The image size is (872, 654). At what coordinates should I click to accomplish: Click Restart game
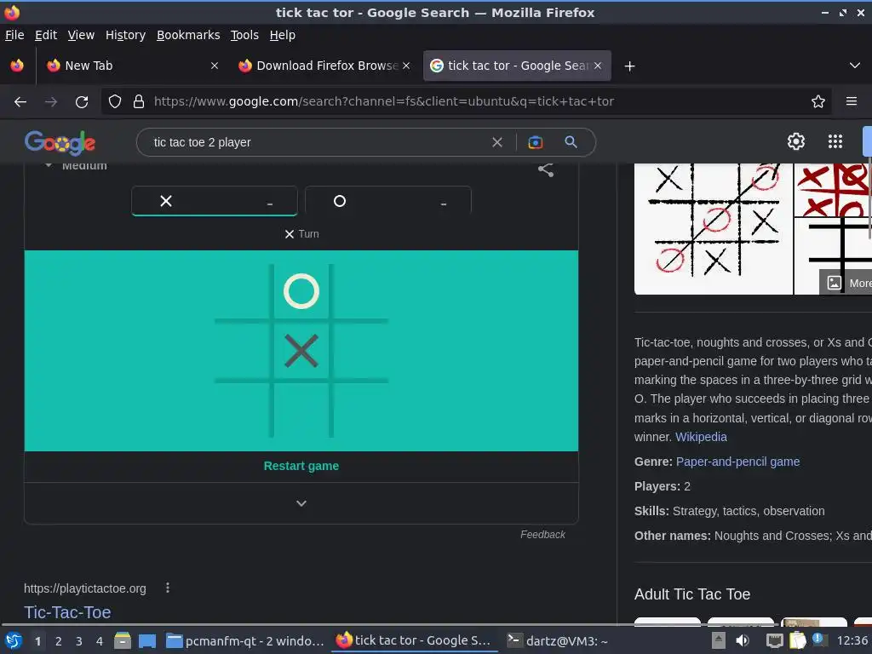tap(301, 466)
